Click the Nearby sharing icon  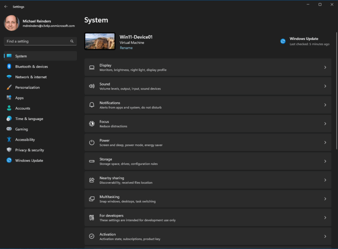[92, 180]
